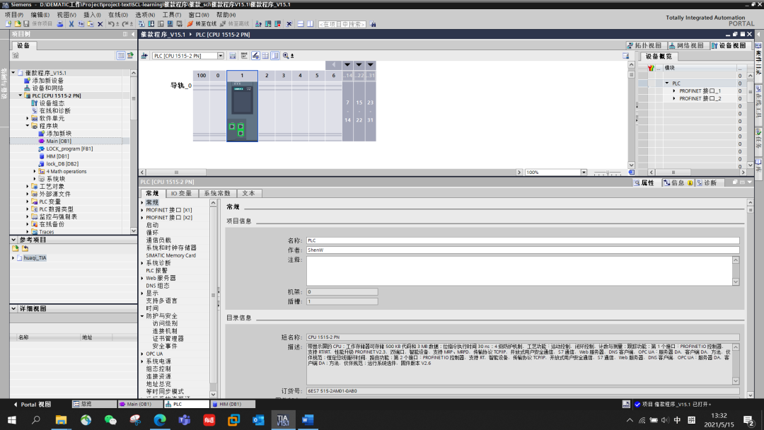Click the stop CPU icon
The width and height of the screenshot is (764, 430).
pos(278,24)
